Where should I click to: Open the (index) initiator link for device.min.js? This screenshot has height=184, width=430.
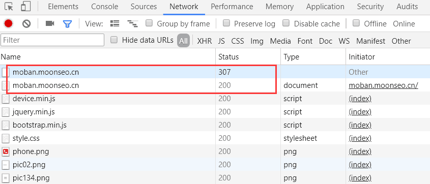click(x=360, y=99)
